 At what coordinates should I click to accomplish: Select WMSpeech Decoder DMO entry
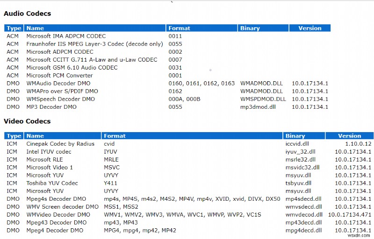tap(60, 99)
